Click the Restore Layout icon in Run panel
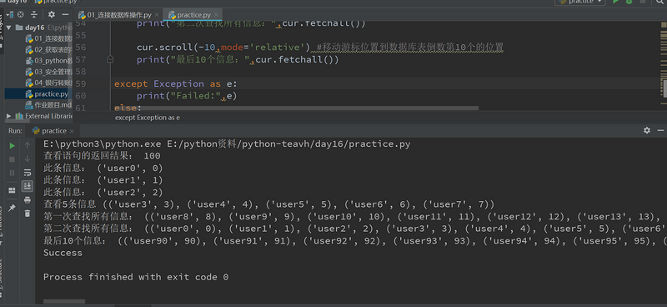The image size is (667, 307). click(12, 190)
